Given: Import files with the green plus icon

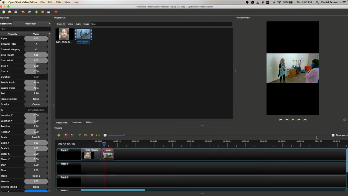Looking at the screenshot, I should coord(36,12).
